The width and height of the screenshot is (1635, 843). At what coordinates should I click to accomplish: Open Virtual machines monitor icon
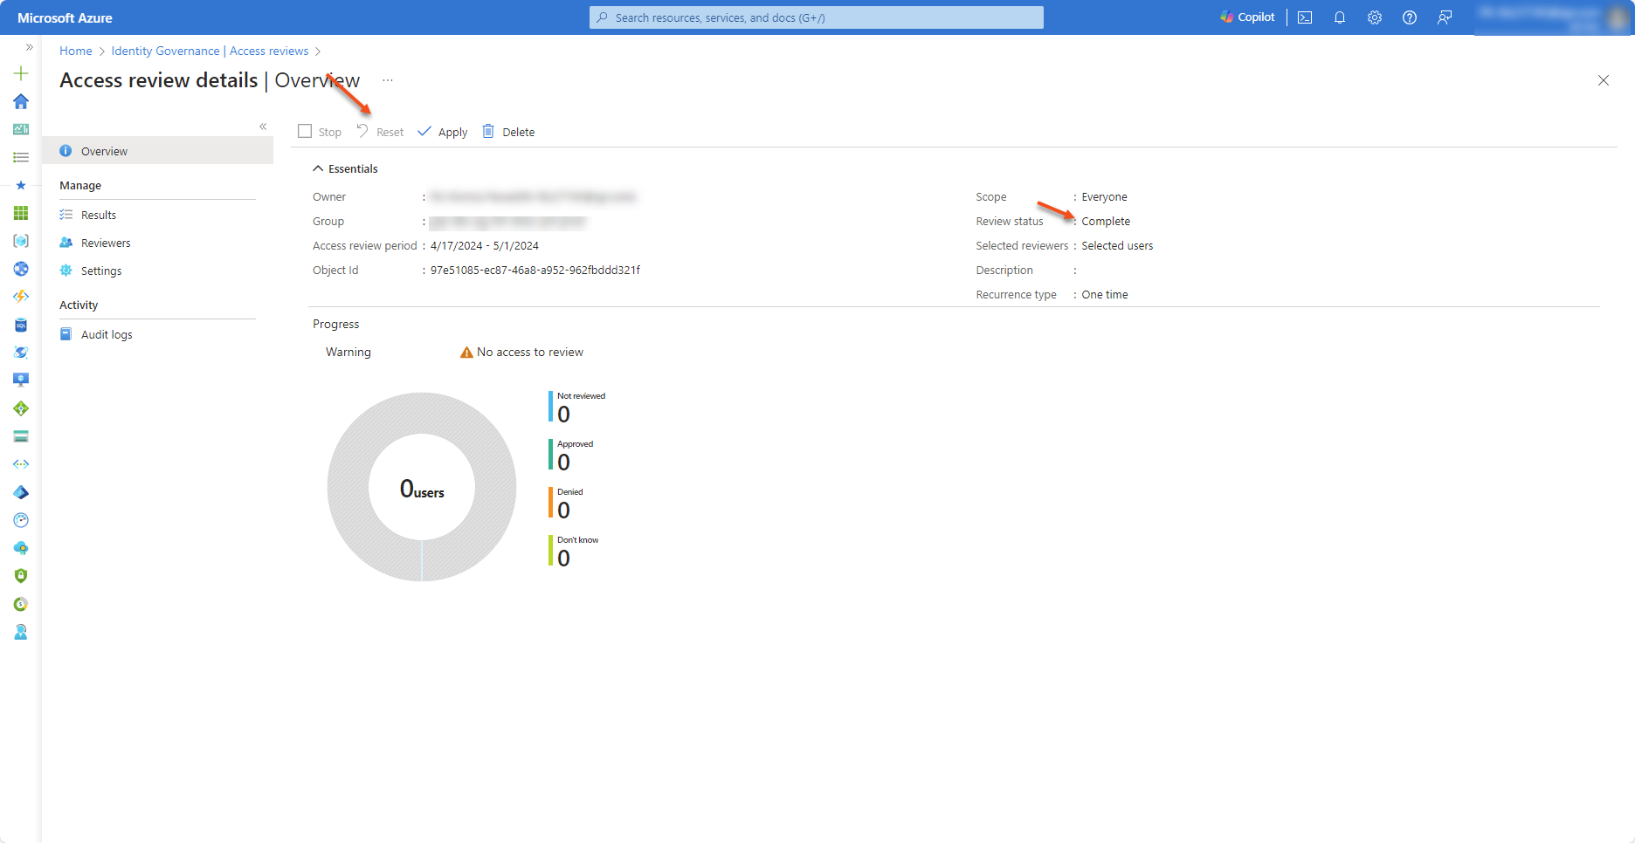[x=21, y=380]
